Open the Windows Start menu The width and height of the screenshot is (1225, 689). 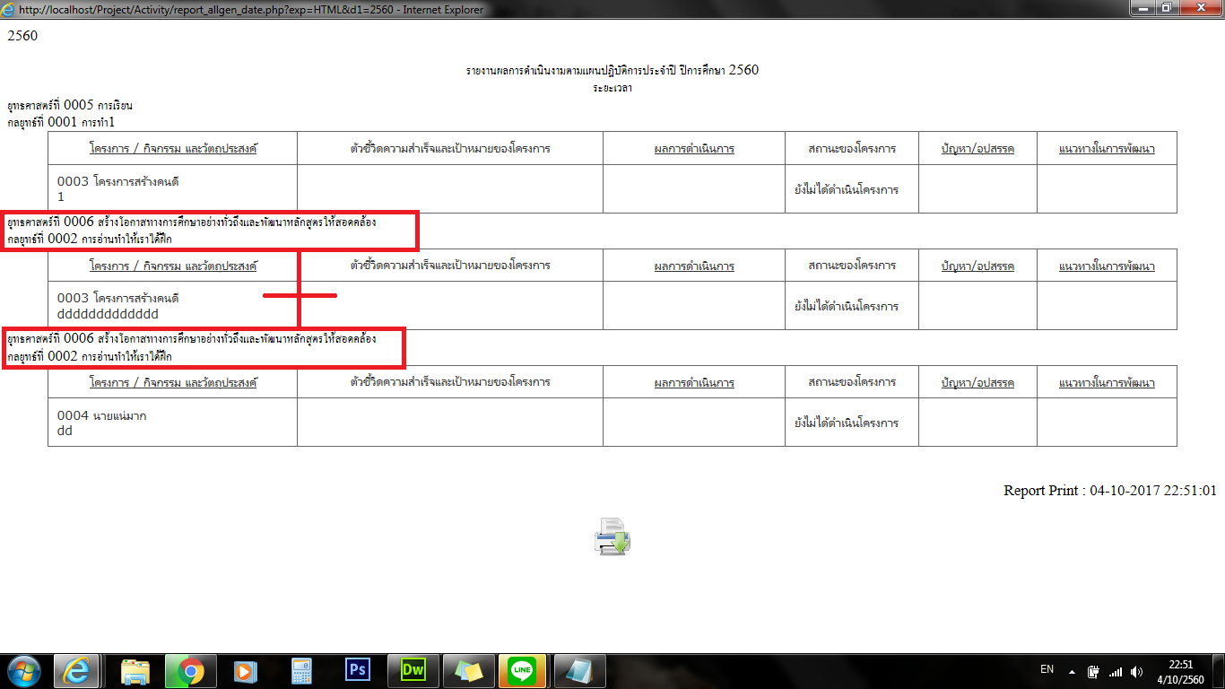pos(24,670)
